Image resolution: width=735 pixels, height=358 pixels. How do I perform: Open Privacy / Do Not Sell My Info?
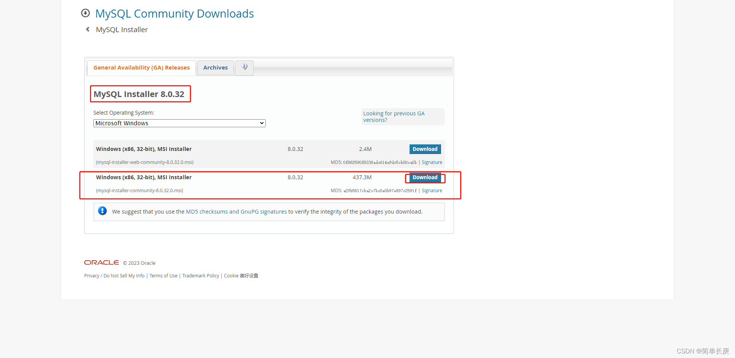coord(114,276)
